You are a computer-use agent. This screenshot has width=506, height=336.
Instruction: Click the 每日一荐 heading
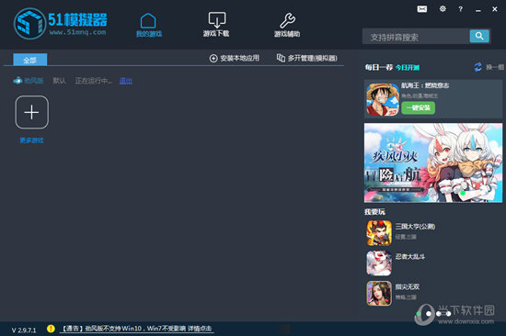pyautogui.click(x=378, y=67)
